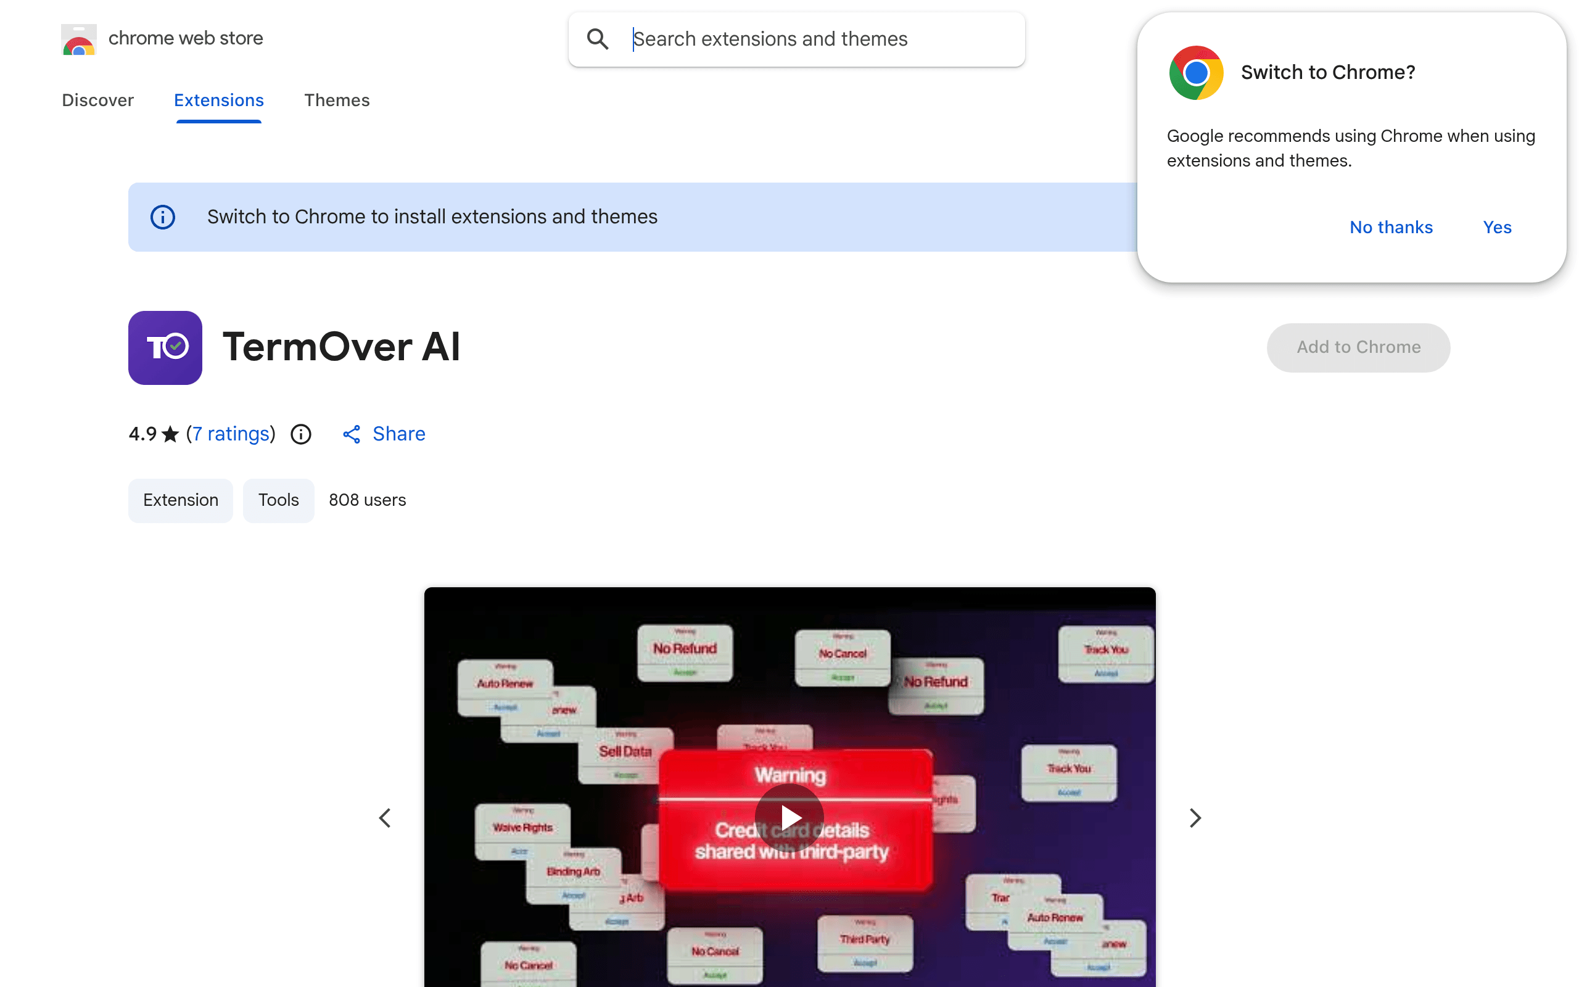Click the 'Switch to Chrome to install' banner text
The image size is (1579, 987).
432,217
